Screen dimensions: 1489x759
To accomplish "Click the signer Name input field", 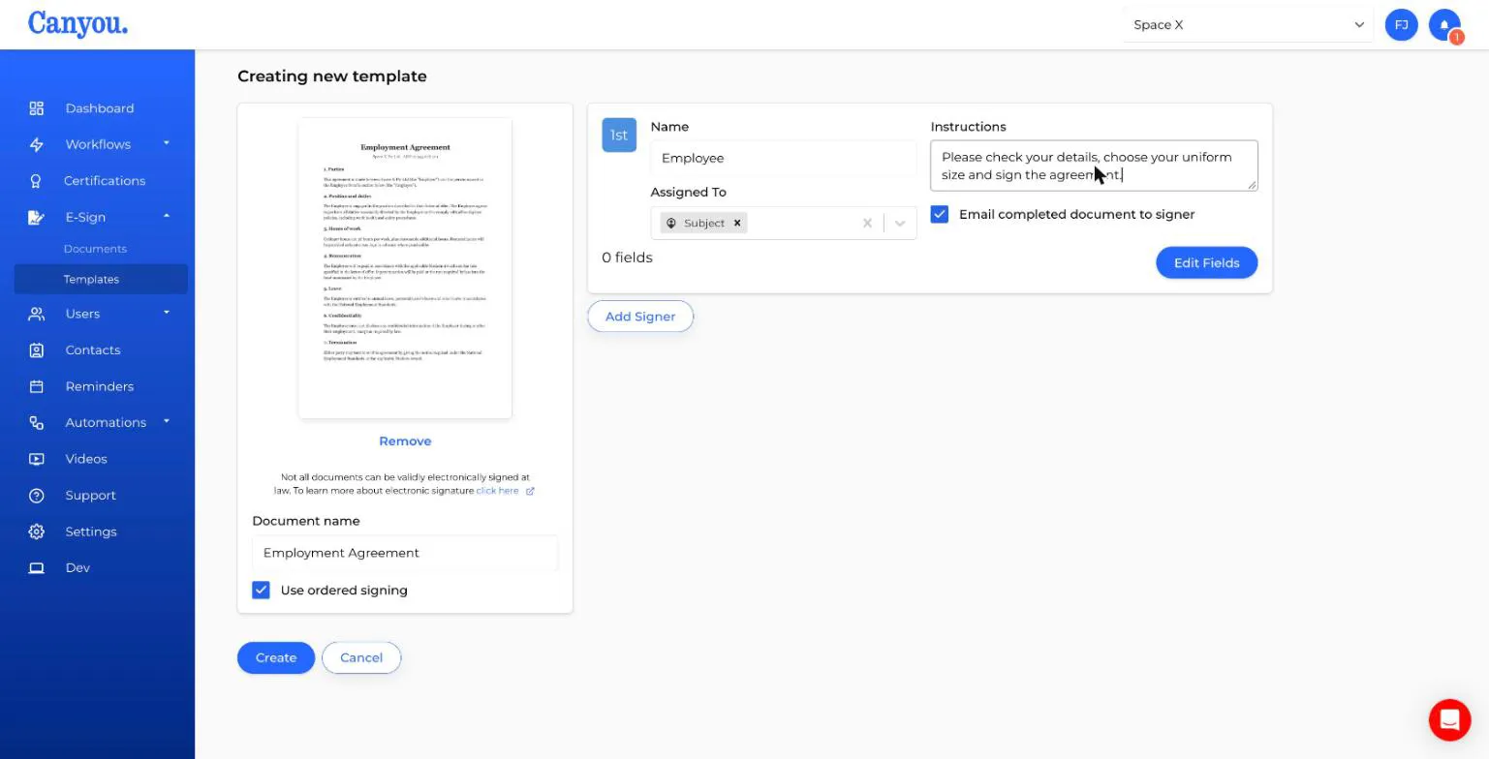I will pyautogui.click(x=784, y=158).
